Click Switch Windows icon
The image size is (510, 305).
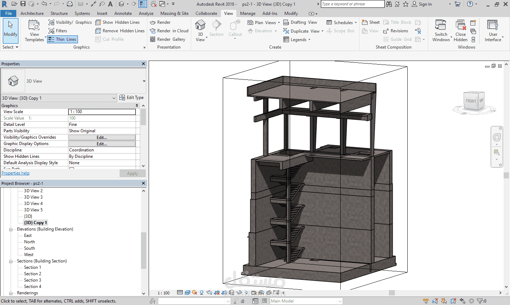click(x=441, y=26)
